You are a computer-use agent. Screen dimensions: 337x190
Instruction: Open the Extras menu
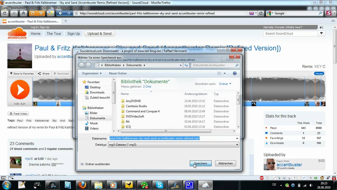pyautogui.click(x=76, y=8)
